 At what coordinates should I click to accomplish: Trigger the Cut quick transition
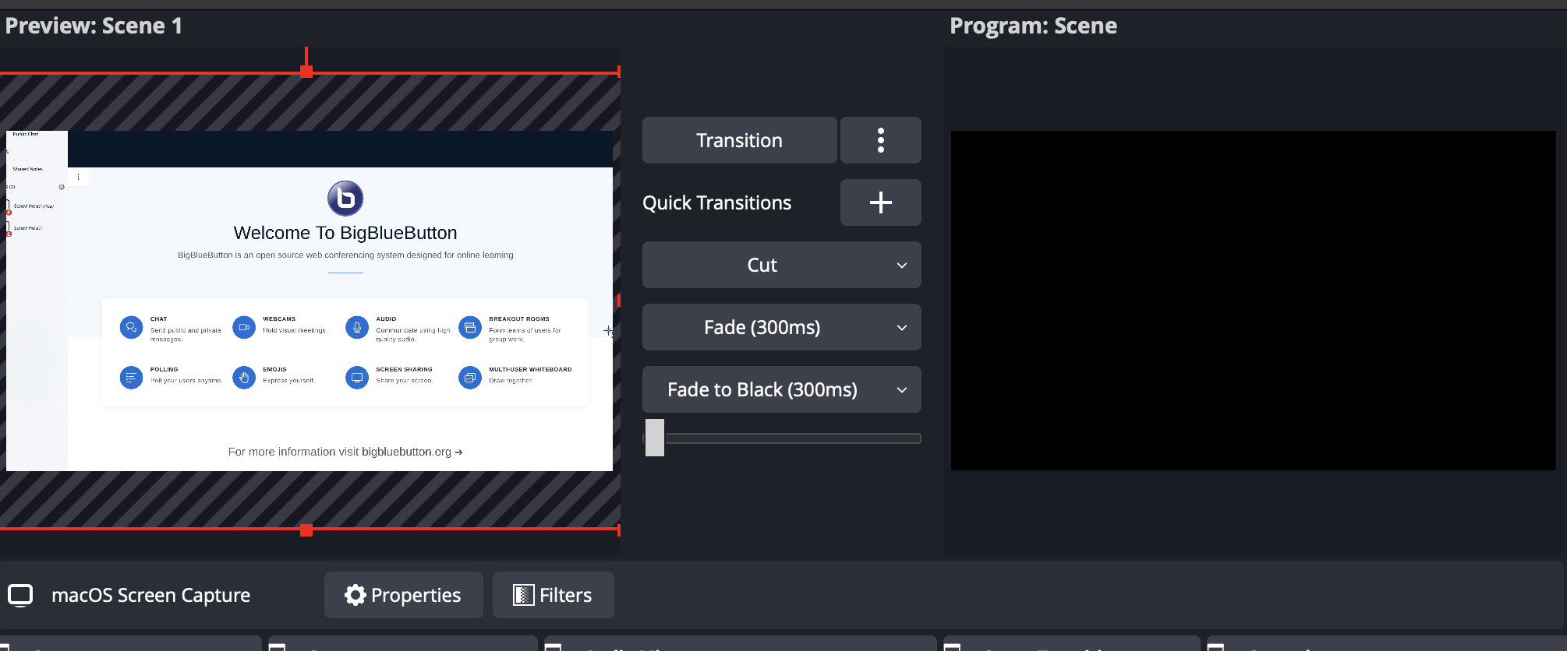762,265
